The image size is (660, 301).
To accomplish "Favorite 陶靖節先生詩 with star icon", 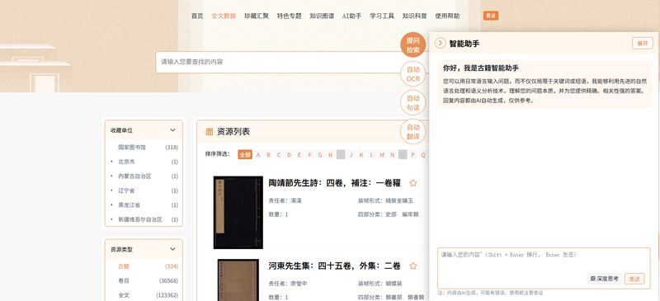I will click(413, 183).
